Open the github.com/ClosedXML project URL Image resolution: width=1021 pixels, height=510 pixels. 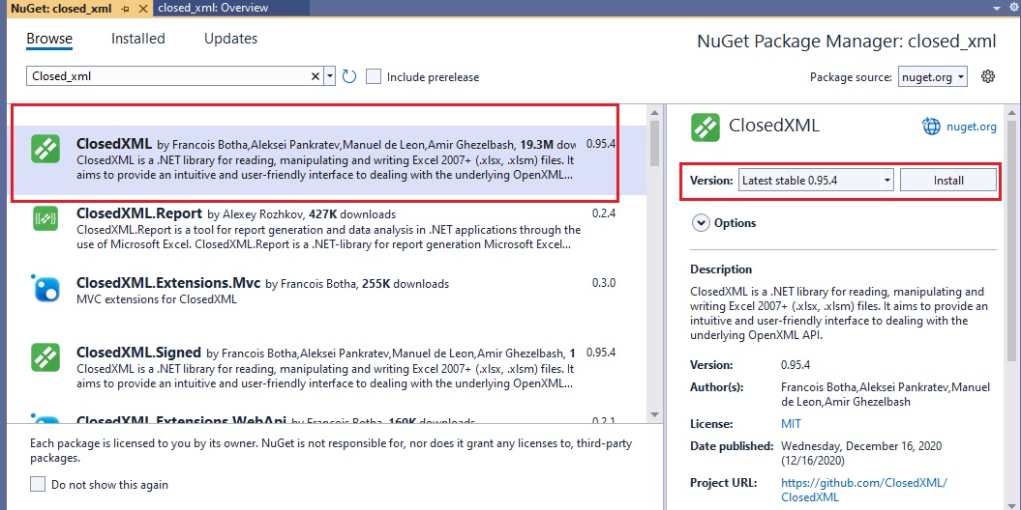tap(864, 490)
